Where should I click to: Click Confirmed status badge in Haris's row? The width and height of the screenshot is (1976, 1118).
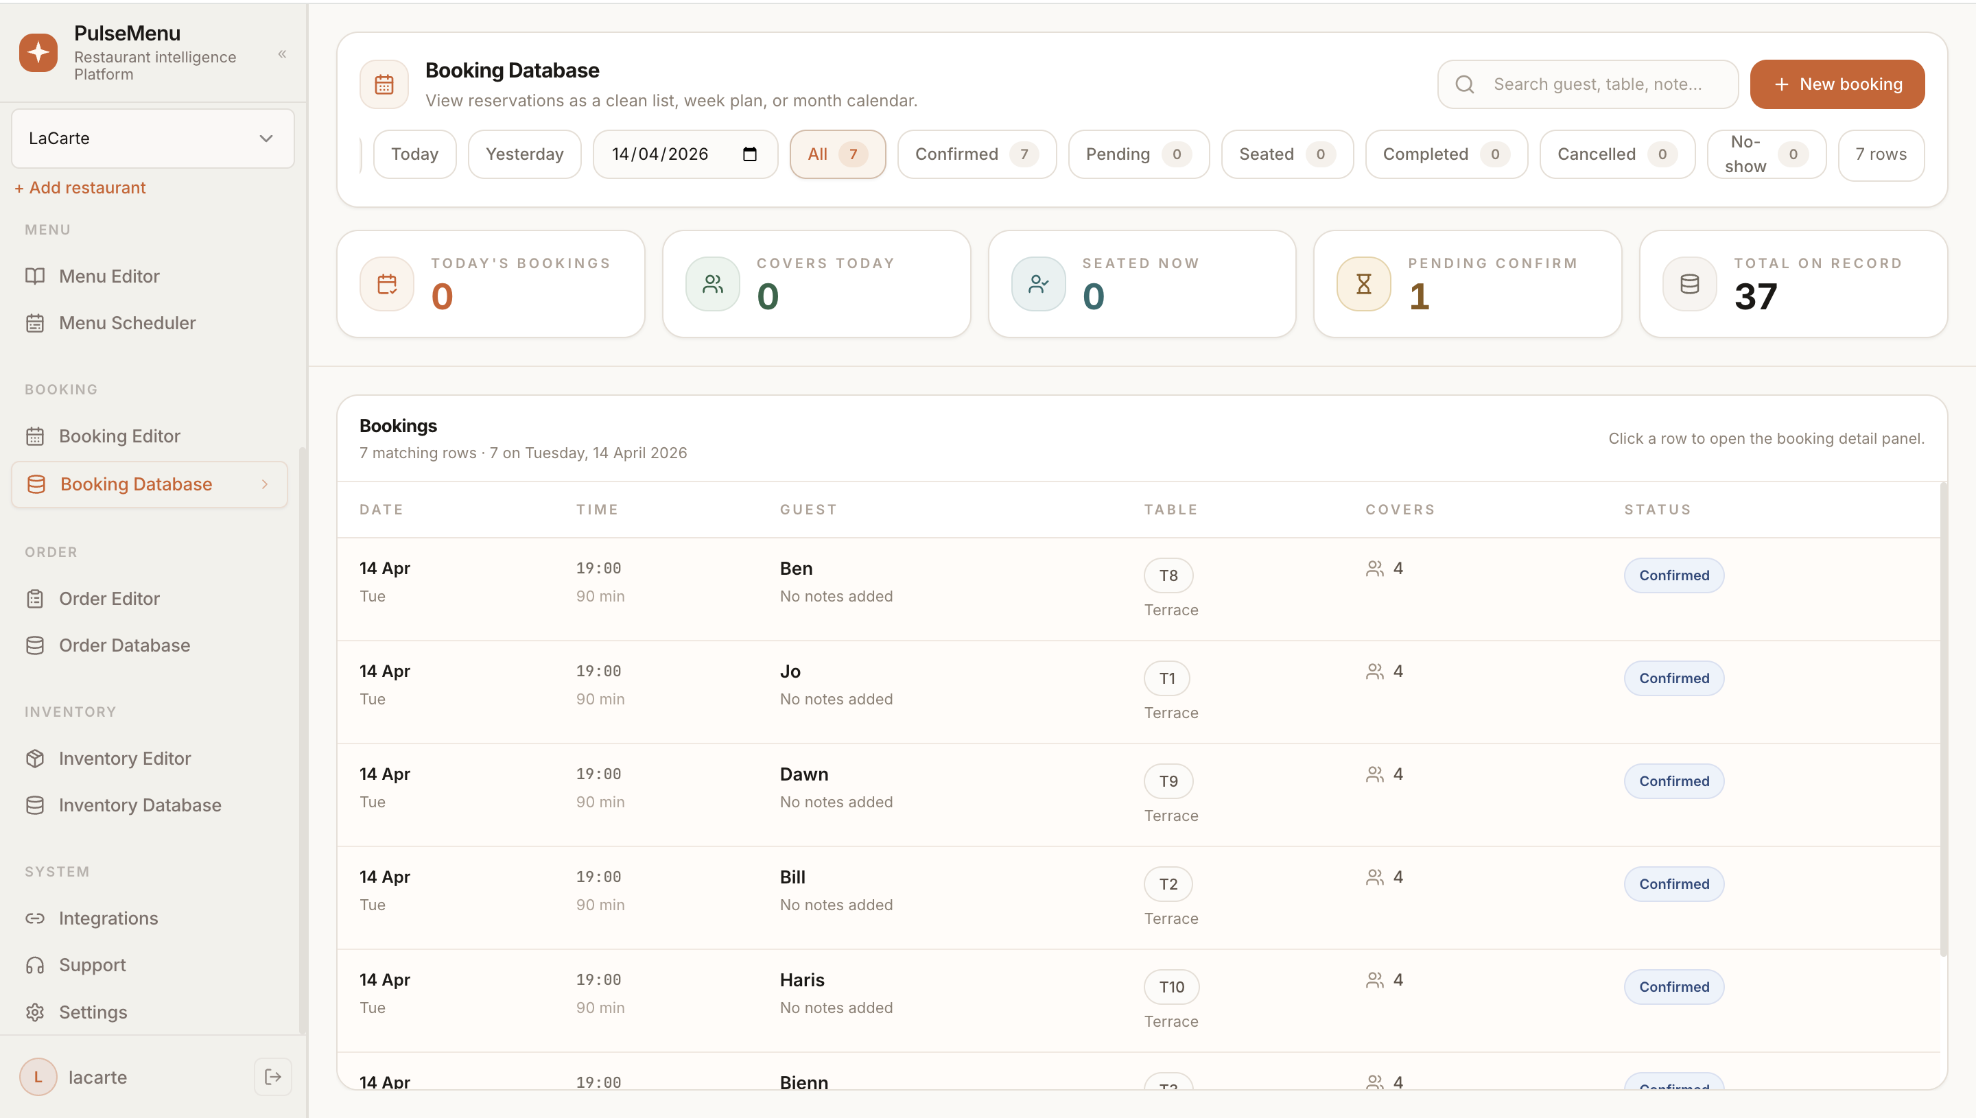(1673, 987)
